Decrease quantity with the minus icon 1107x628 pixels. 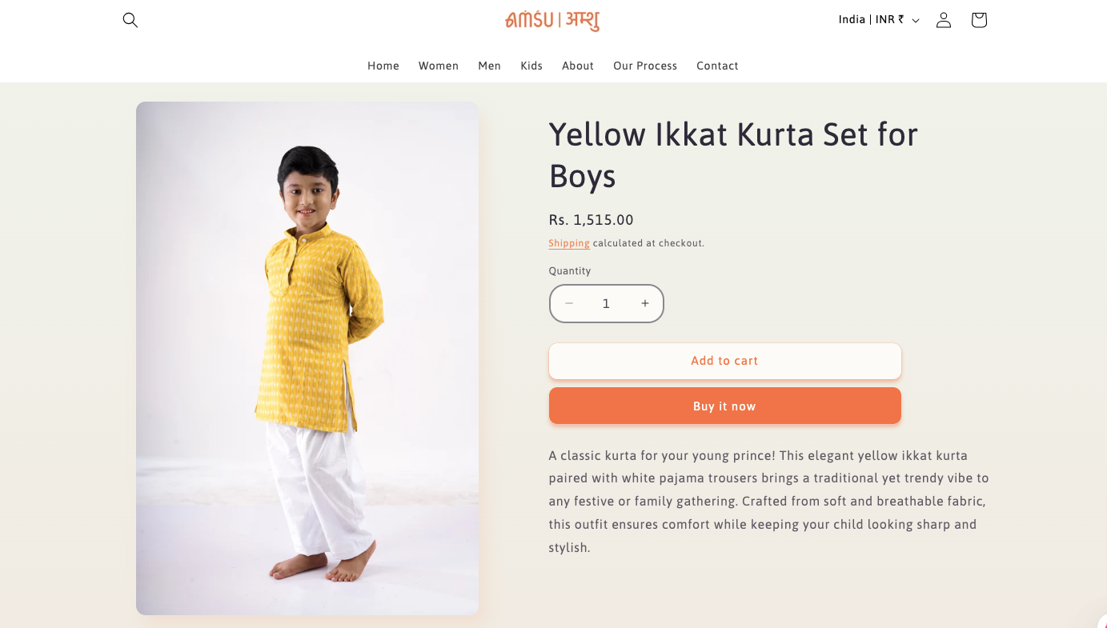pos(569,304)
